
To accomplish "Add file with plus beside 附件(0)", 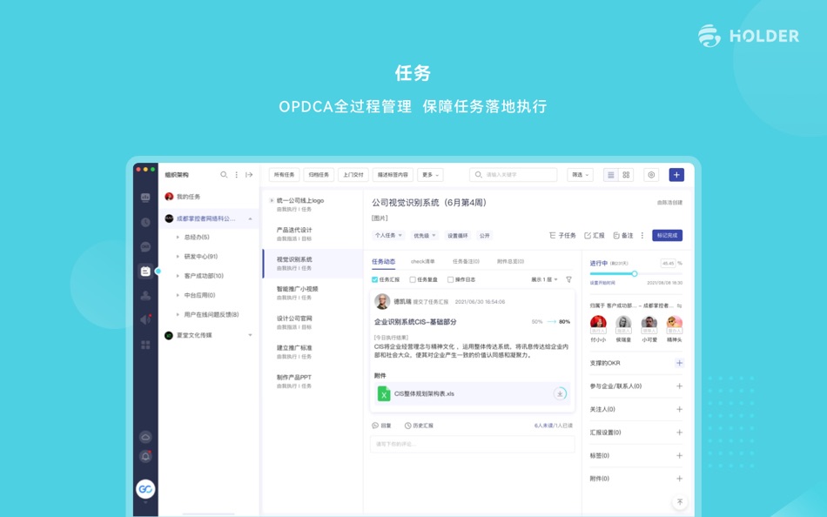I will click(x=679, y=479).
